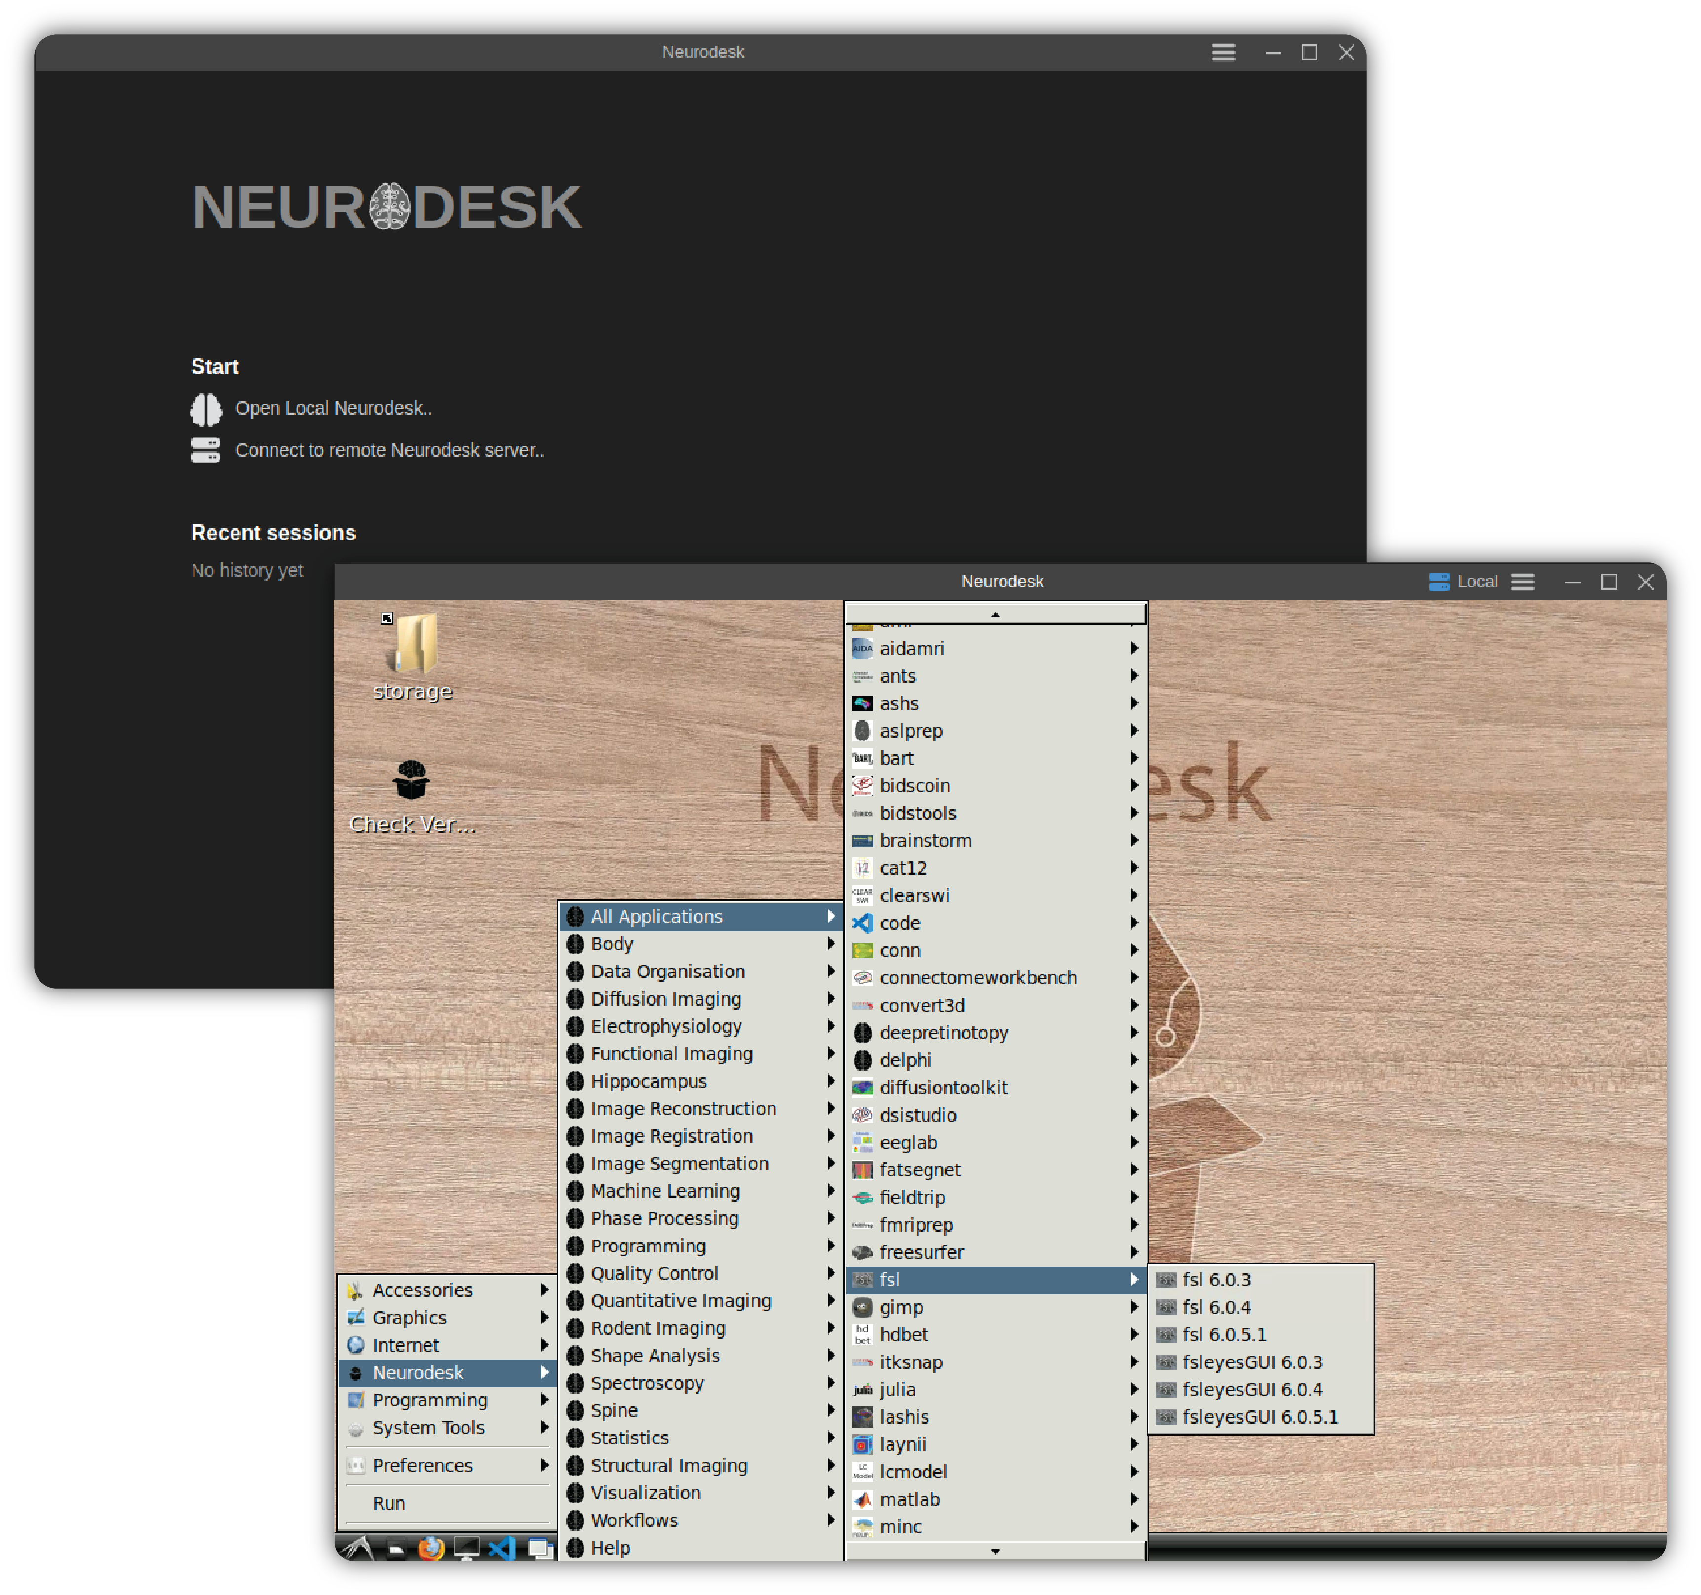Open the storage folder on desktop
The width and height of the screenshot is (1701, 1595).
tap(412, 647)
